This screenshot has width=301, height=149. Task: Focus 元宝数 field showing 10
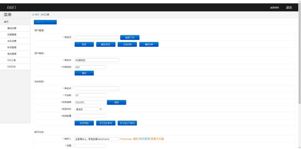pos(90,95)
